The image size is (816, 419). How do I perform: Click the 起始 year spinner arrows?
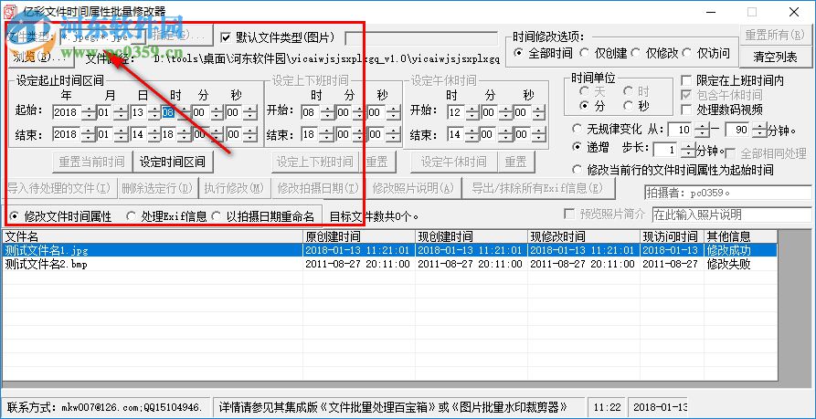click(89, 112)
